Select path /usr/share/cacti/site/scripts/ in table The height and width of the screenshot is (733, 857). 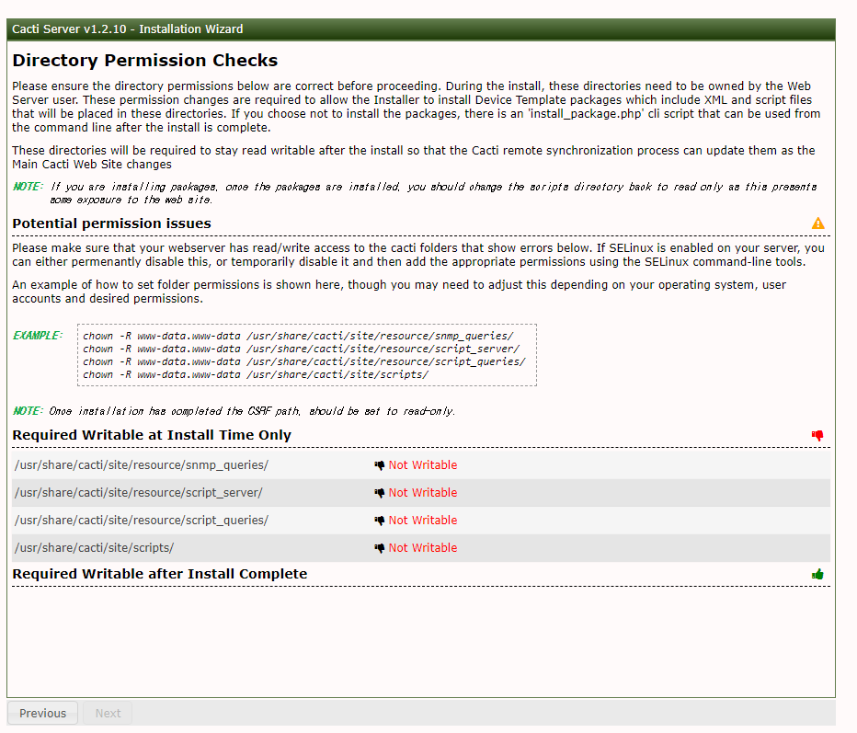click(x=94, y=548)
